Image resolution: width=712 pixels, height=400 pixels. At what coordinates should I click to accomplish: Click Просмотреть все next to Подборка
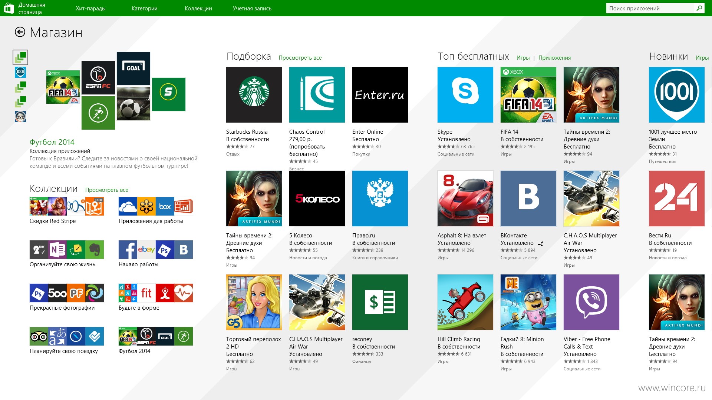pos(300,57)
